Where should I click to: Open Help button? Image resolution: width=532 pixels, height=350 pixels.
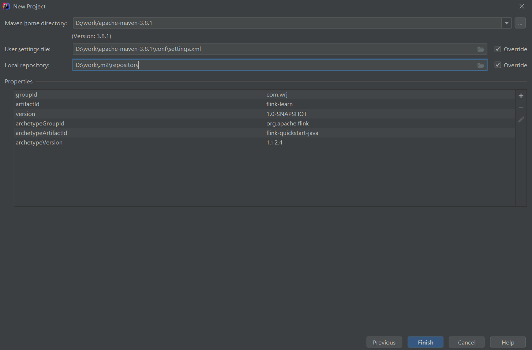(x=508, y=342)
